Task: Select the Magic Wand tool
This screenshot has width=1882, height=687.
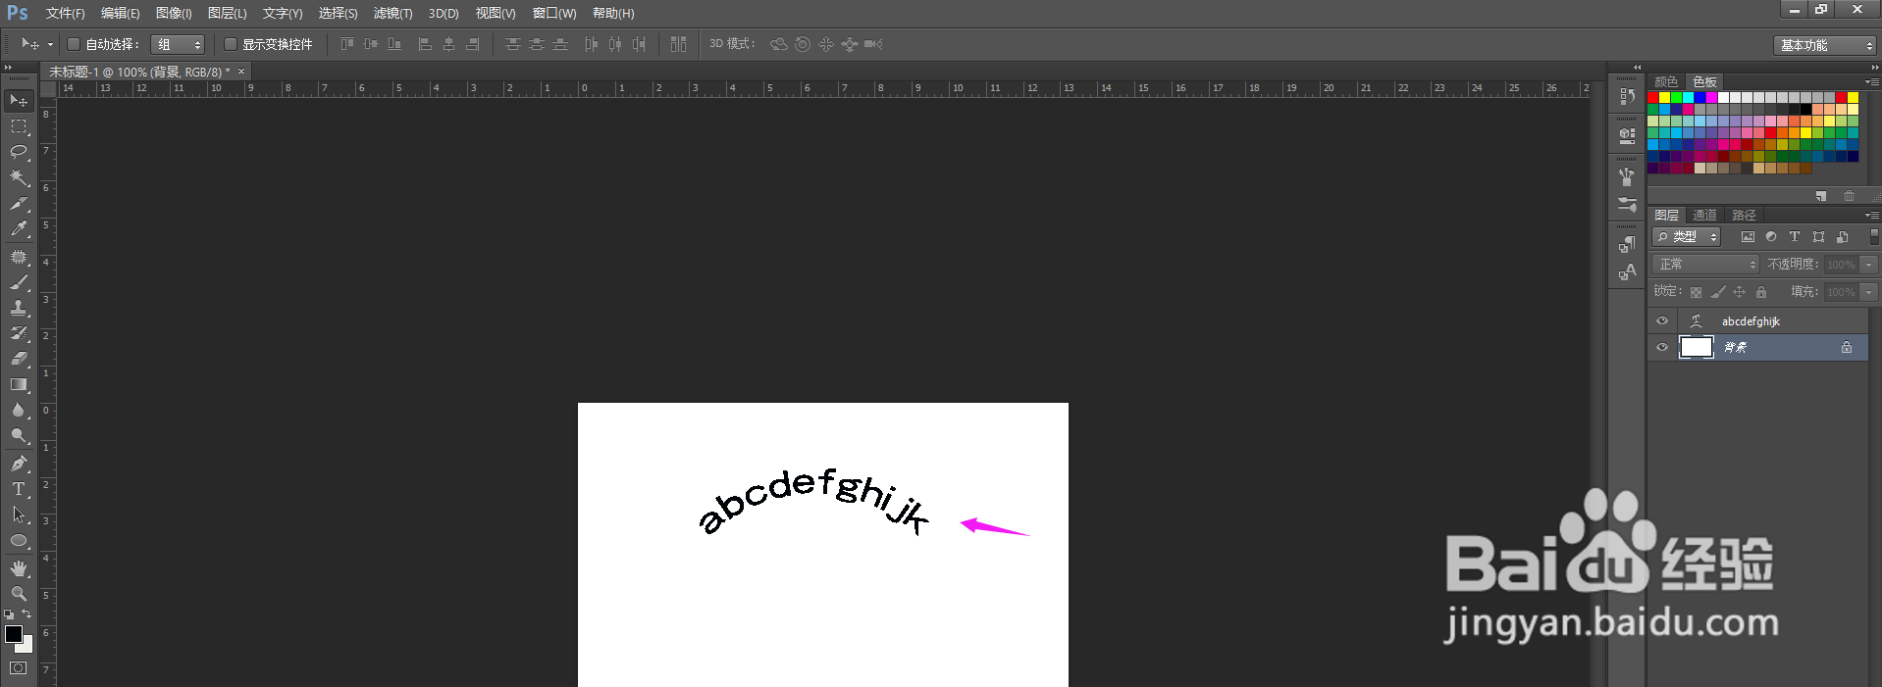Action: pos(19,177)
